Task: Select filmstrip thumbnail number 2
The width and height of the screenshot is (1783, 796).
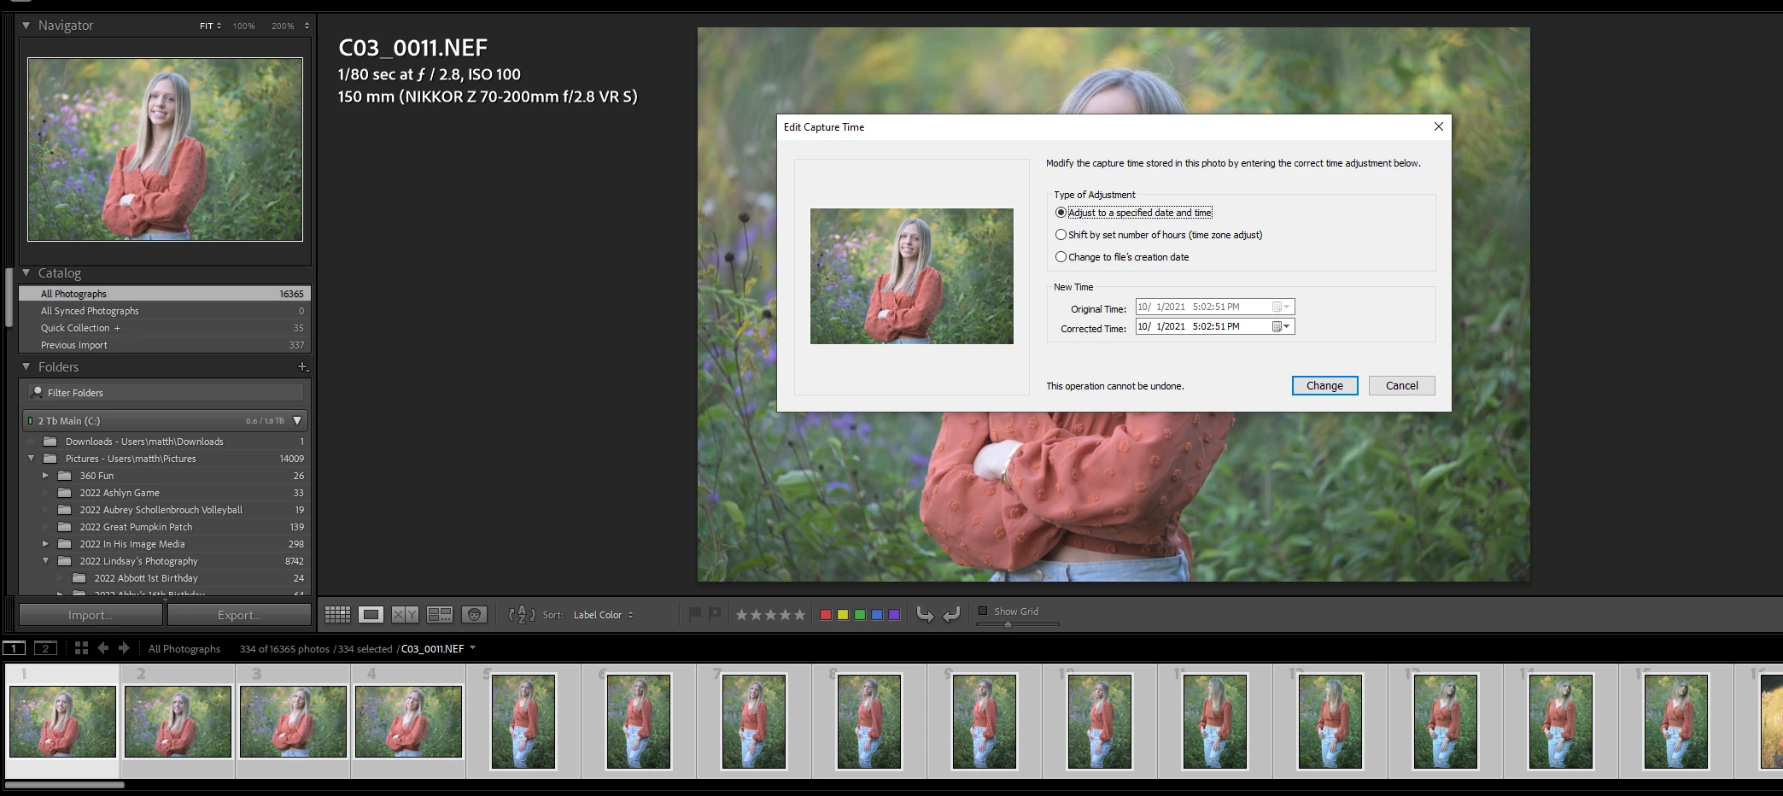Action: (178, 722)
